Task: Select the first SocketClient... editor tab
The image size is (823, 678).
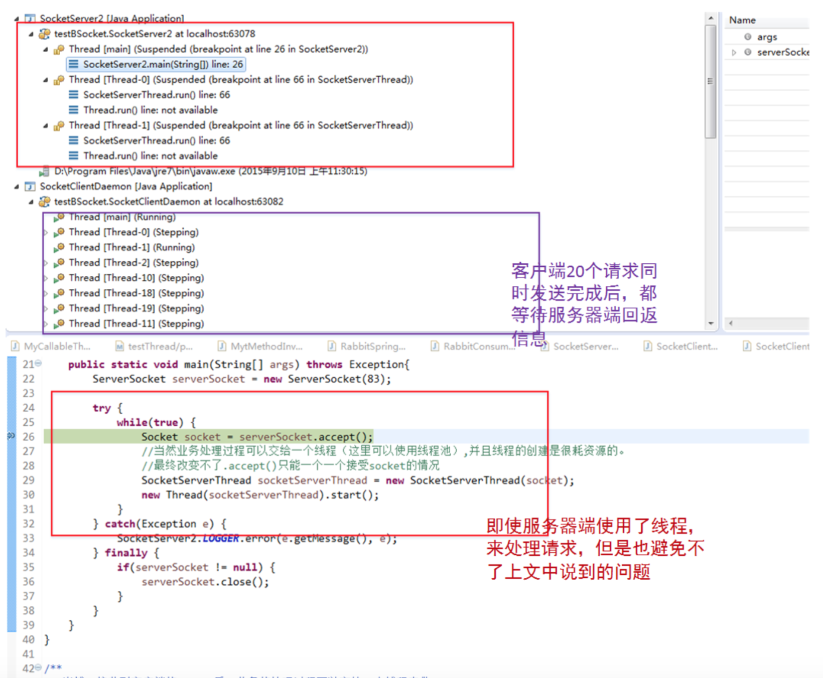Action: pyautogui.click(x=681, y=346)
